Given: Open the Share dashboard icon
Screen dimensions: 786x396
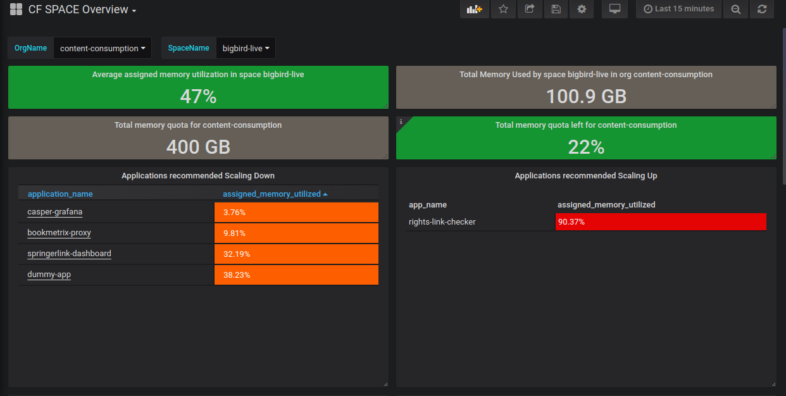Looking at the screenshot, I should (x=530, y=9).
